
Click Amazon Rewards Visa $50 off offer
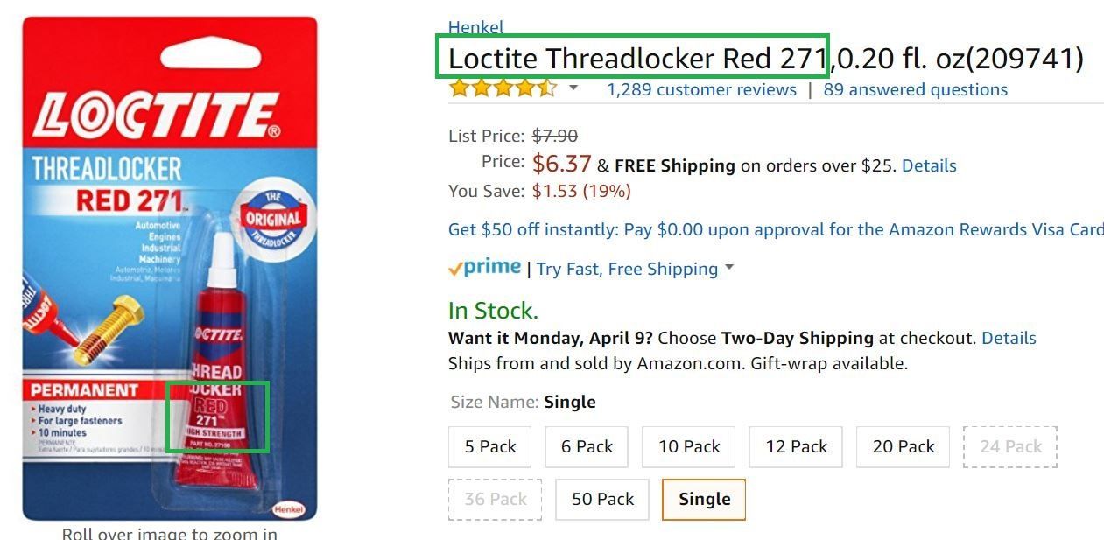[775, 229]
